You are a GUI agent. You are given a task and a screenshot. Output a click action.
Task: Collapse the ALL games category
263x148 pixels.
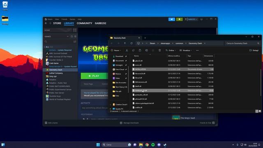point(45,47)
